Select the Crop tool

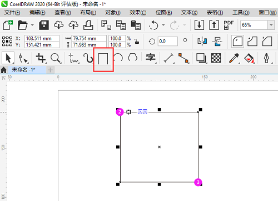pos(41,58)
